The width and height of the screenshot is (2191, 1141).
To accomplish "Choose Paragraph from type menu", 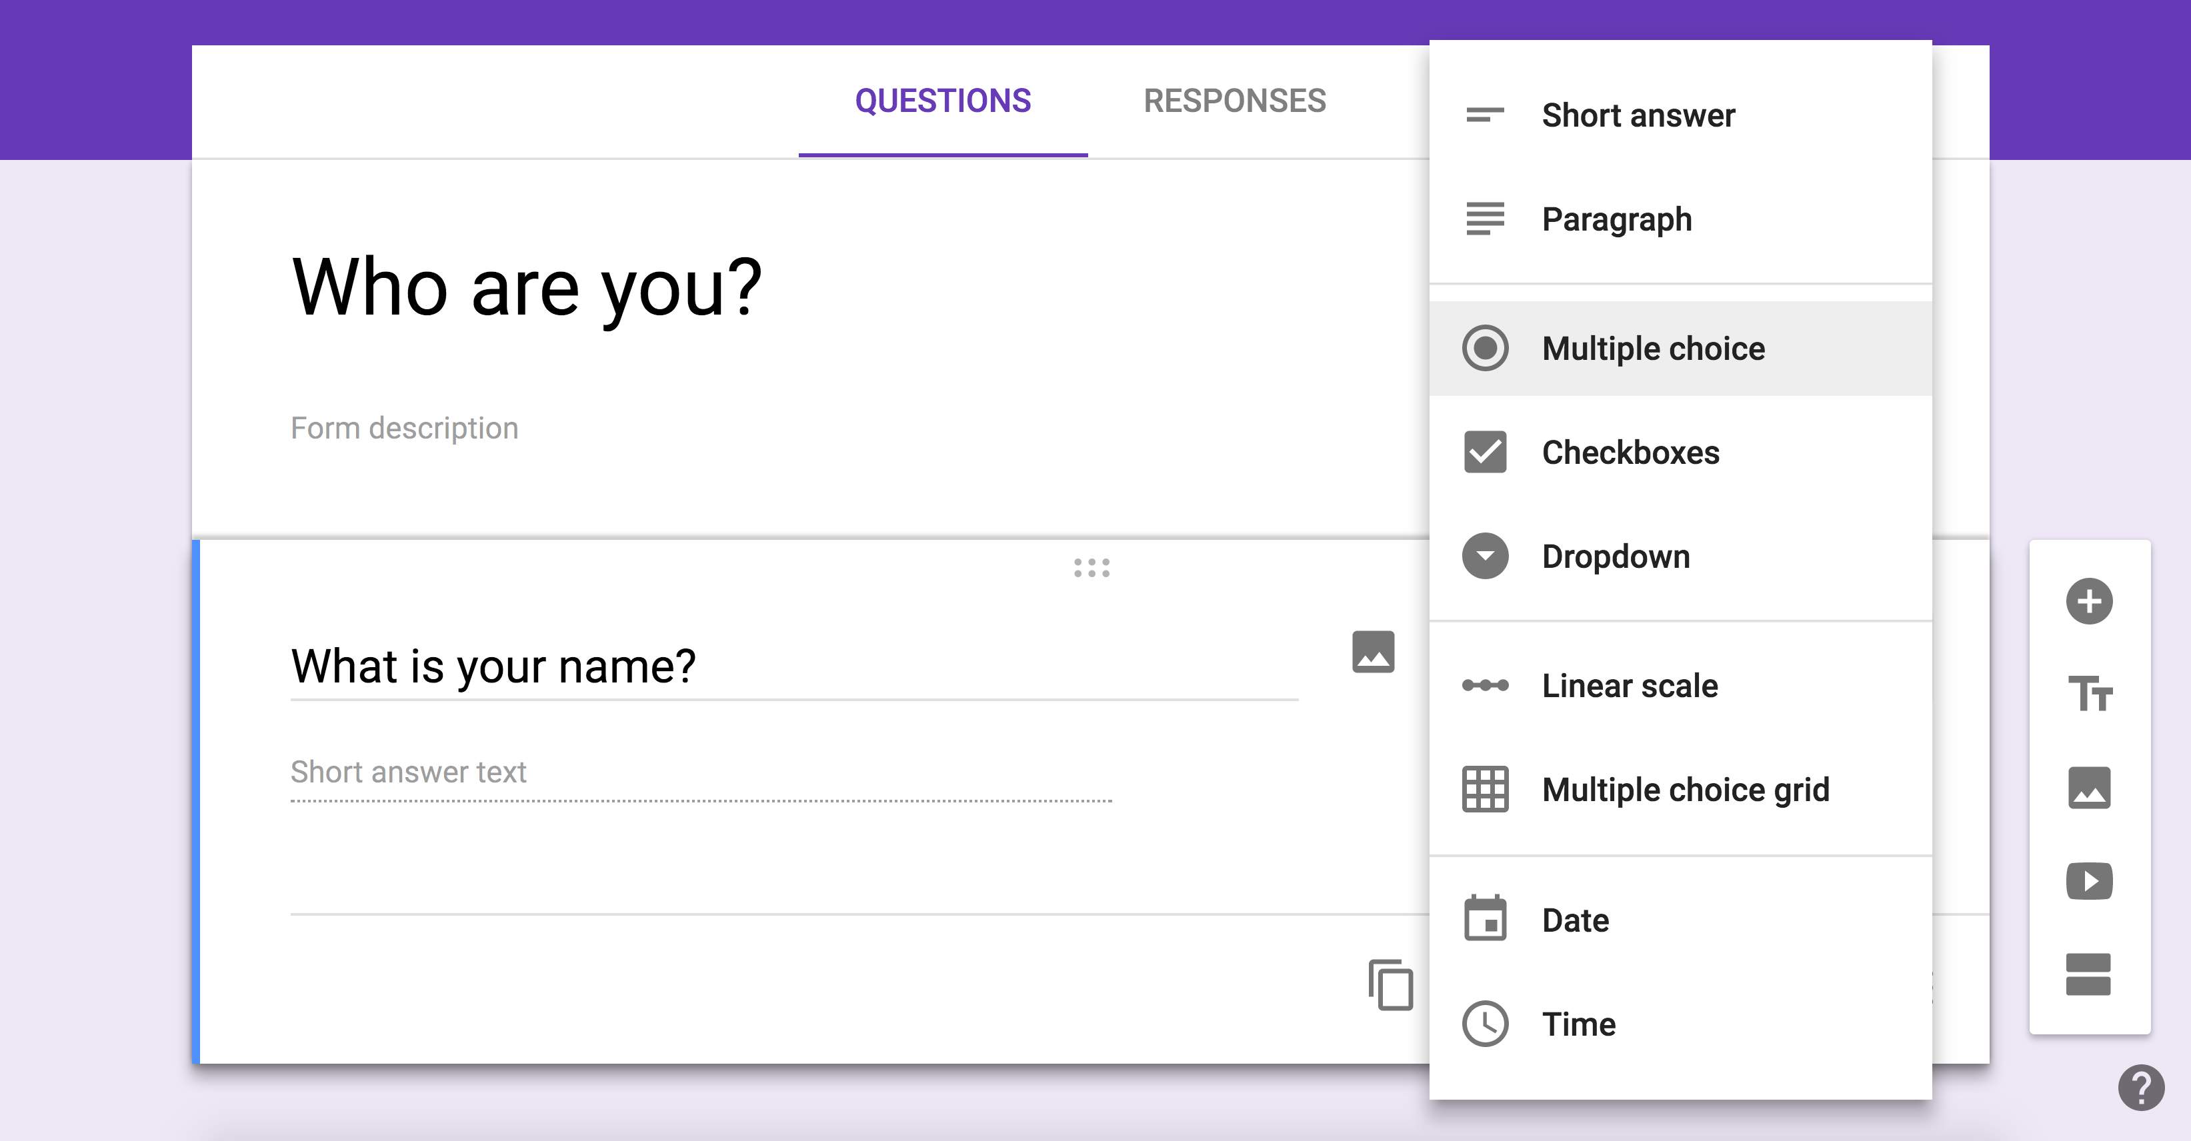I will tap(1616, 219).
